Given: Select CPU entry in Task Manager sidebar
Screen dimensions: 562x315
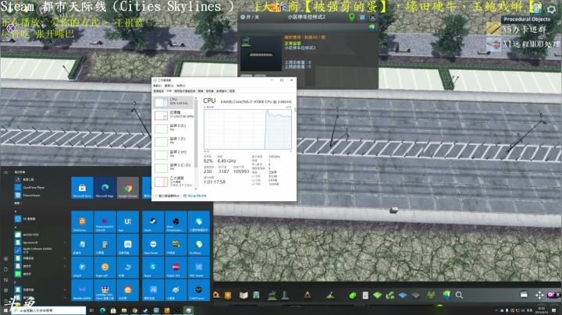Looking at the screenshot, I should (174, 102).
